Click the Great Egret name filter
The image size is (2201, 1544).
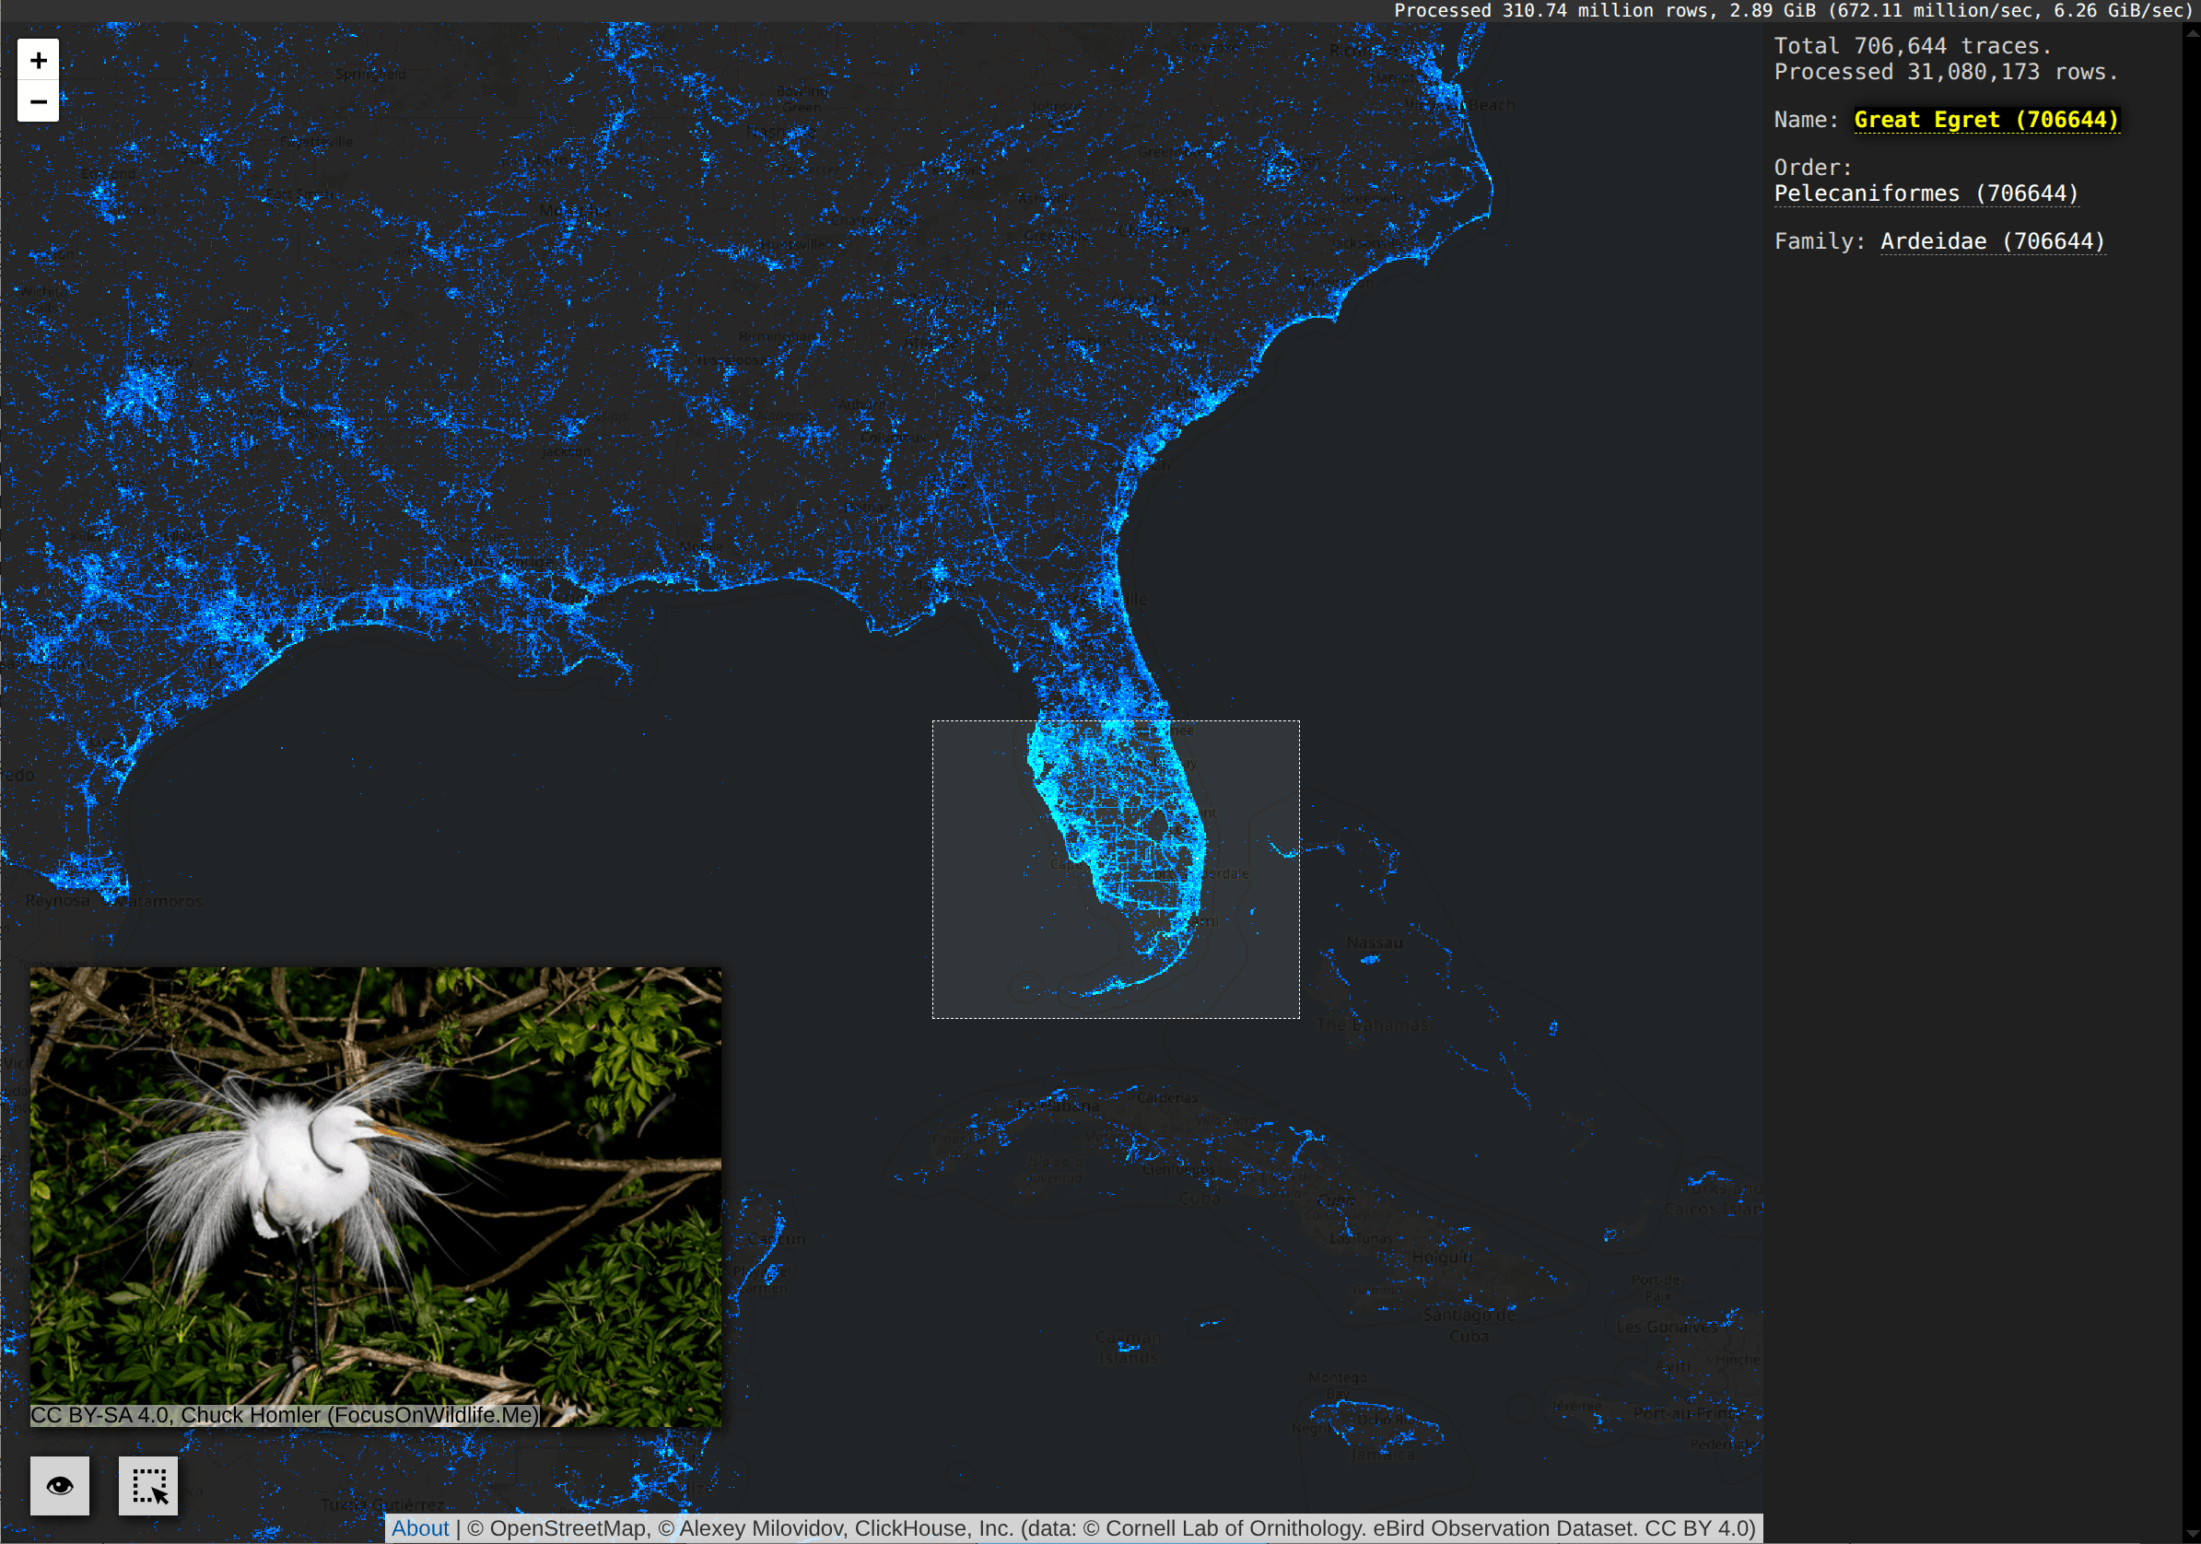(x=1985, y=120)
